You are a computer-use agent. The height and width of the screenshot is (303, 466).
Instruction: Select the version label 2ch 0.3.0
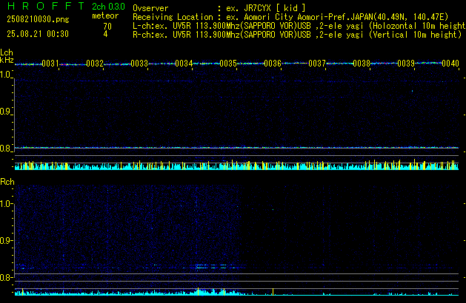coord(108,6)
